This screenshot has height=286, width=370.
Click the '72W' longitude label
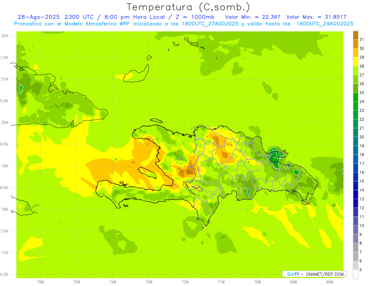(x=185, y=282)
